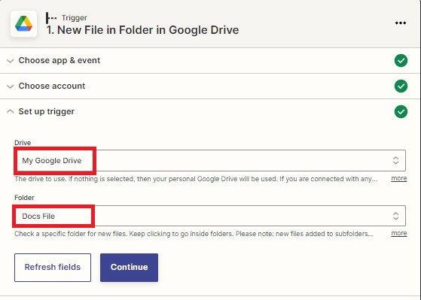Click the trigger step indicator icon
The image size is (421, 300).
(x=51, y=18)
